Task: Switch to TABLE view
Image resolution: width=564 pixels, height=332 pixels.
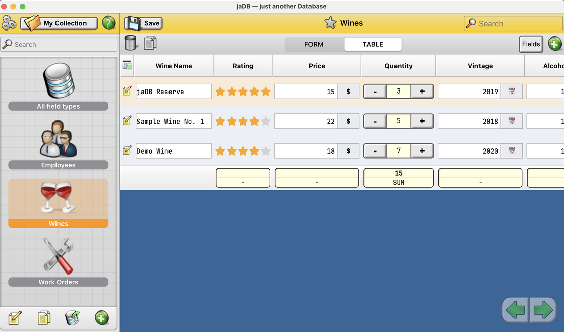Action: click(x=373, y=44)
